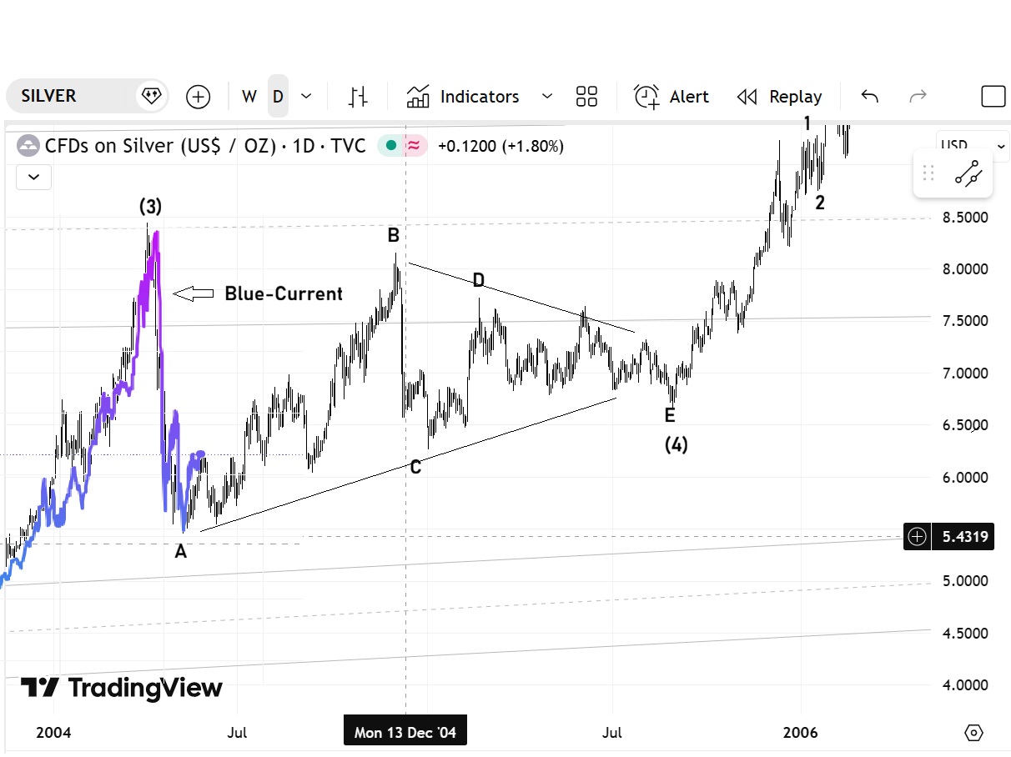Create an Alert from the toolbar
Screen dimensions: 1011x757
coord(671,97)
